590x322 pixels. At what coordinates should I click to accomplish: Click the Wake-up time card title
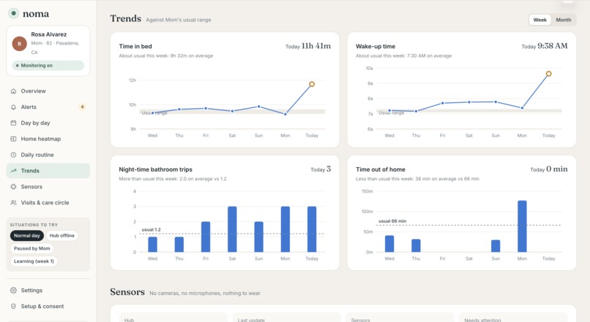(x=375, y=46)
